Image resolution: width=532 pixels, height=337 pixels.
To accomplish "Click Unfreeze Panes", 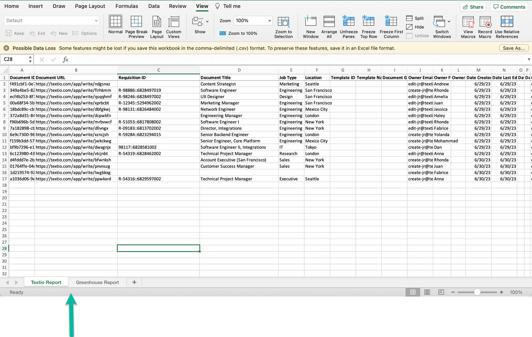I will 348,27.
